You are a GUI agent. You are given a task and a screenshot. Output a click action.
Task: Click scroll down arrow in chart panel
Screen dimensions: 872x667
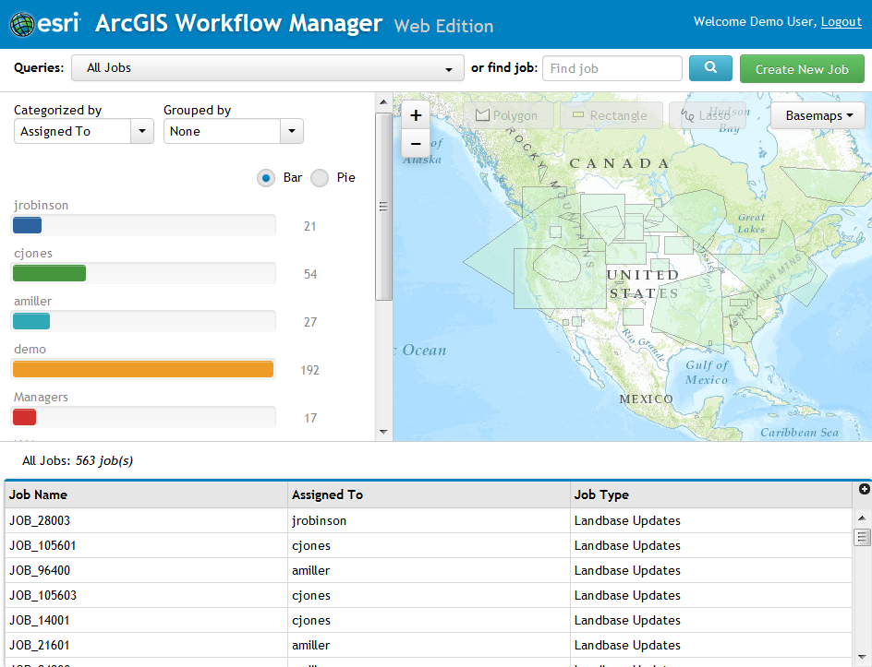(x=383, y=432)
